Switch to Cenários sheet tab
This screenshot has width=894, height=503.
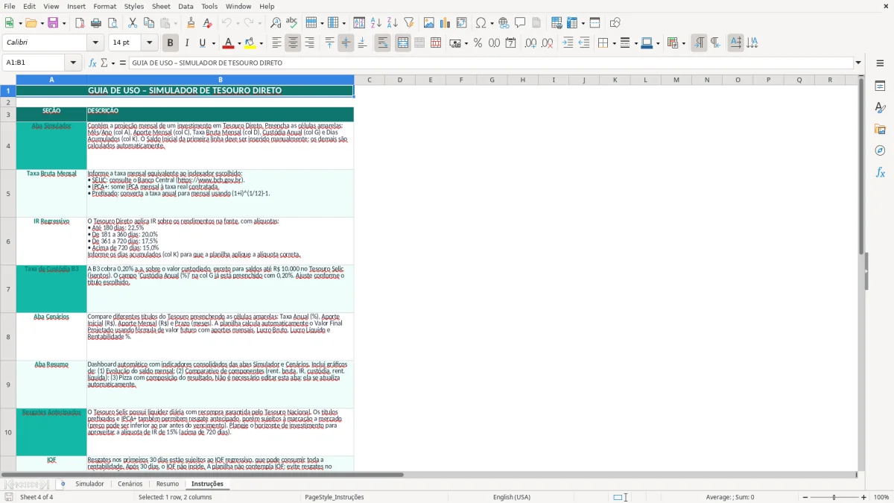130,484
